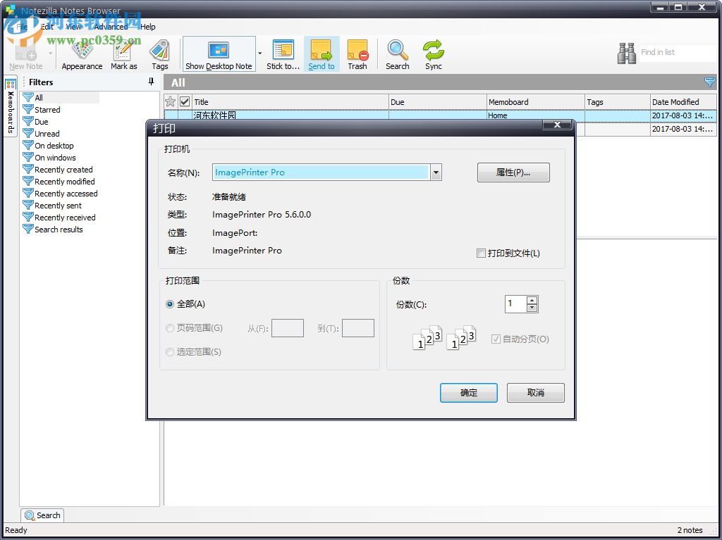The height and width of the screenshot is (540, 722).
Task: Select the Appearance toolbar icon
Action: coord(82,53)
